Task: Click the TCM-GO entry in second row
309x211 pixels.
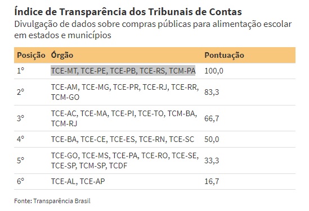Action: coord(65,97)
